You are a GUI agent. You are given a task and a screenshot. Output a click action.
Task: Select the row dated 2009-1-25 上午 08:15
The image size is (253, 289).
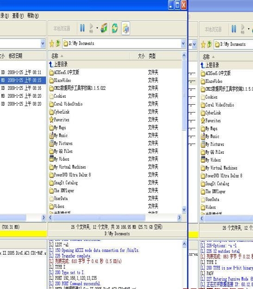click(x=23, y=80)
